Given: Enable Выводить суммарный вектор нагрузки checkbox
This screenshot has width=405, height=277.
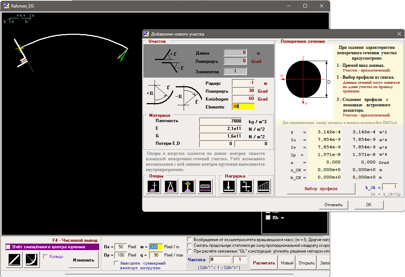Looking at the screenshot, I should tap(116, 263).
